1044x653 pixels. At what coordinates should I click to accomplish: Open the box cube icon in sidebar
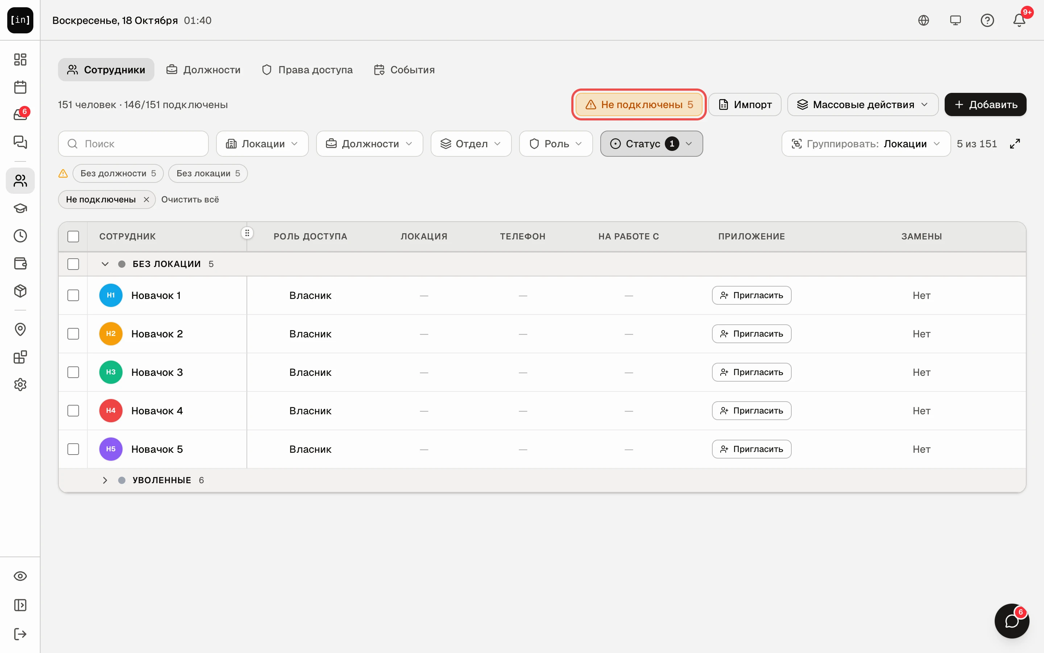click(20, 291)
